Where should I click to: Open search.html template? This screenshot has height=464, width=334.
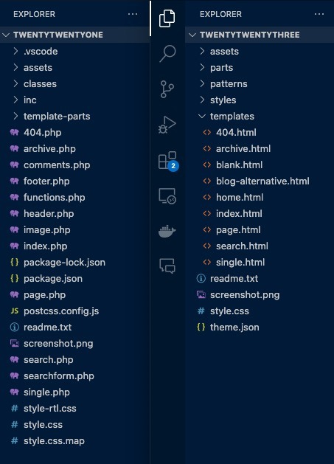[x=260, y=246]
